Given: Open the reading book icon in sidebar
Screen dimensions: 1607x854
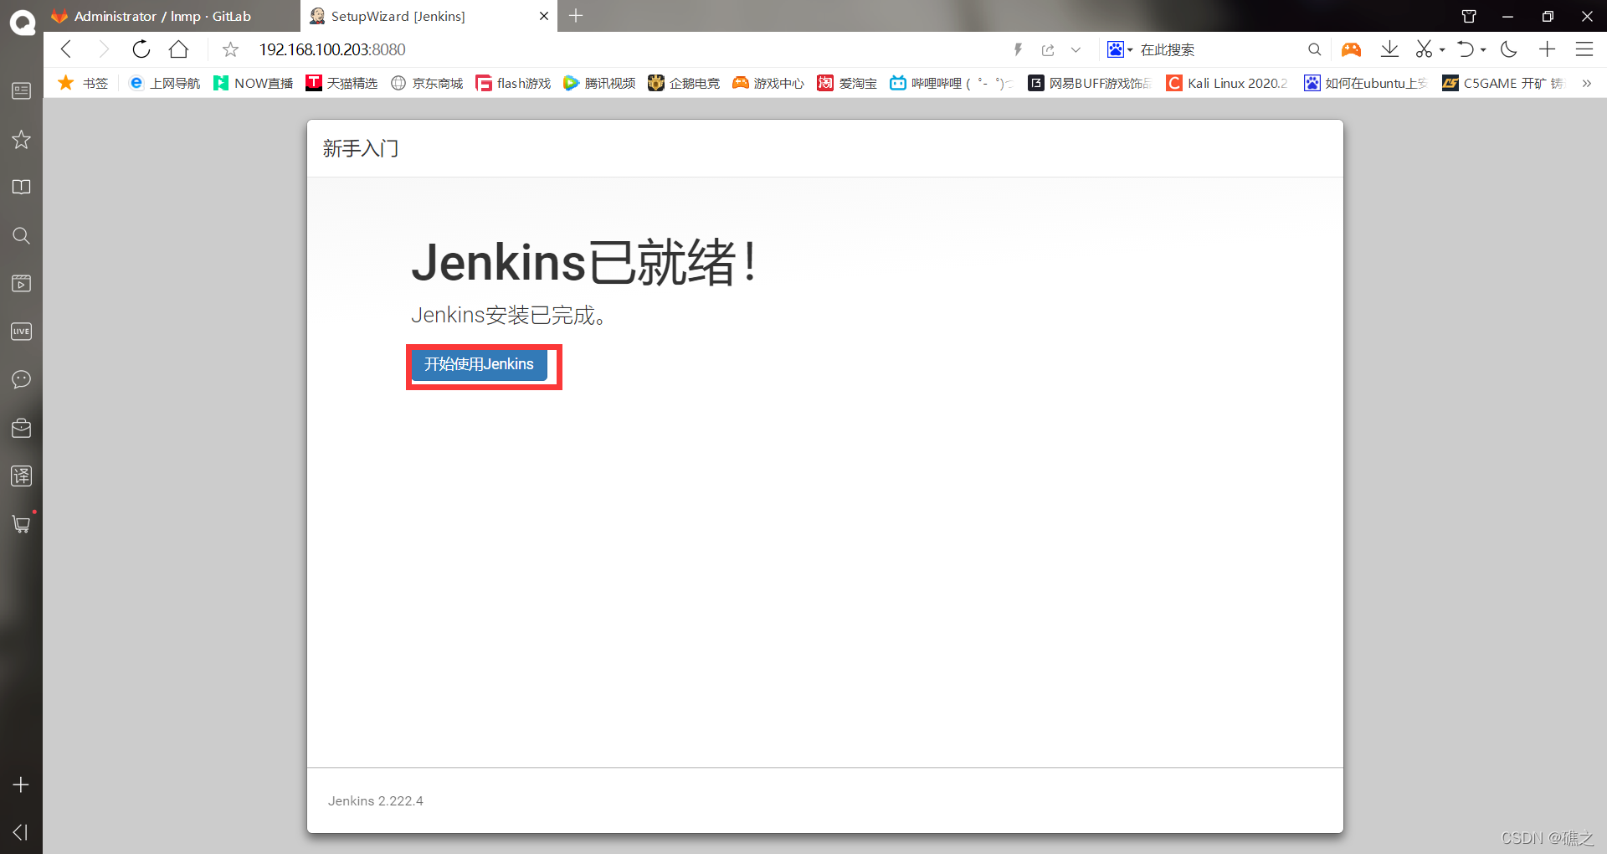Looking at the screenshot, I should point(22,187).
